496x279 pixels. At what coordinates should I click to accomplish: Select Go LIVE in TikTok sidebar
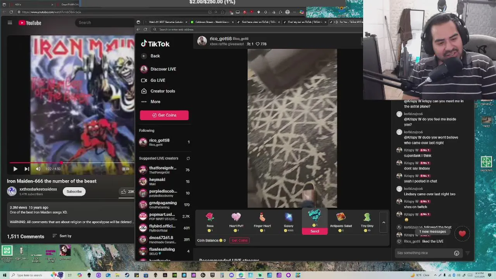(x=153, y=80)
